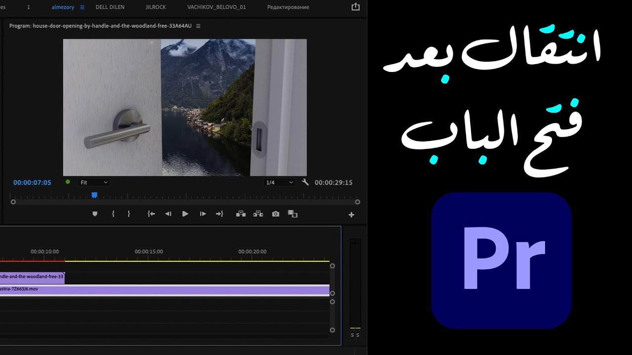The width and height of the screenshot is (632, 355).
Task: Open the monitor settings wrench
Action: click(305, 182)
